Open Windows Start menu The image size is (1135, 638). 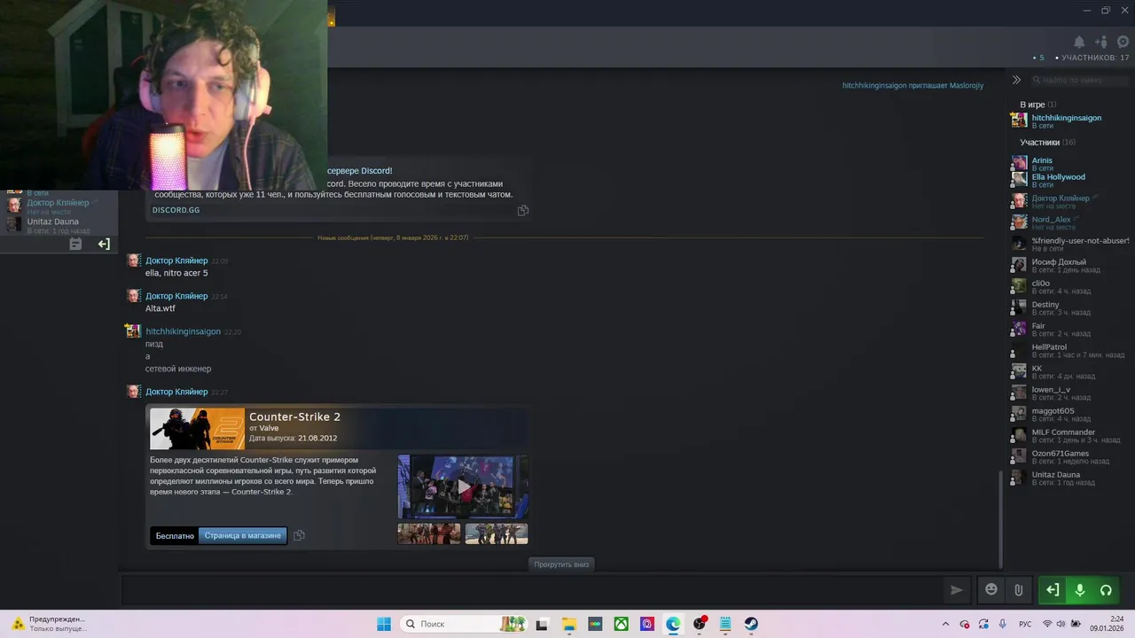(x=384, y=624)
